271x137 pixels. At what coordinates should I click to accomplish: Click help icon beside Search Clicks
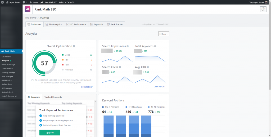pyautogui.click(x=120, y=67)
